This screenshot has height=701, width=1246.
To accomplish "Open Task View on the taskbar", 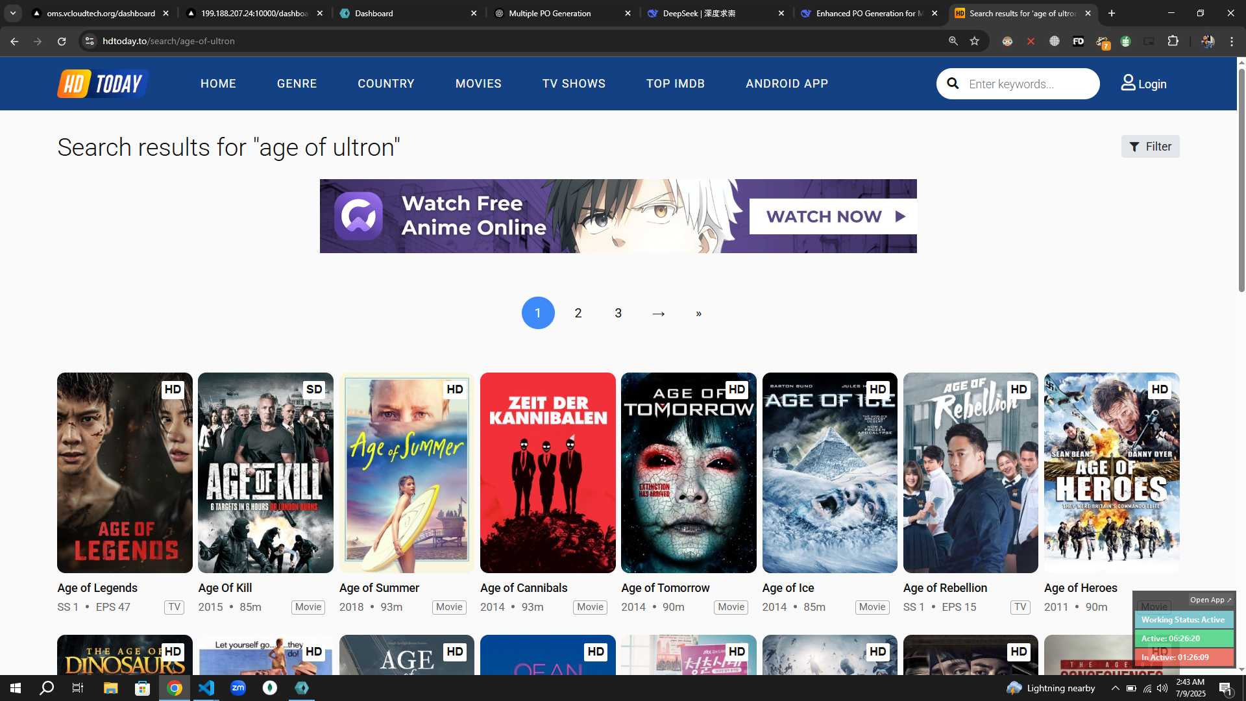I will point(78,688).
